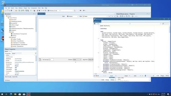The width and height of the screenshot is (171, 96).
Task: Switch to History tab in floating editor window
Action: coord(167,76)
